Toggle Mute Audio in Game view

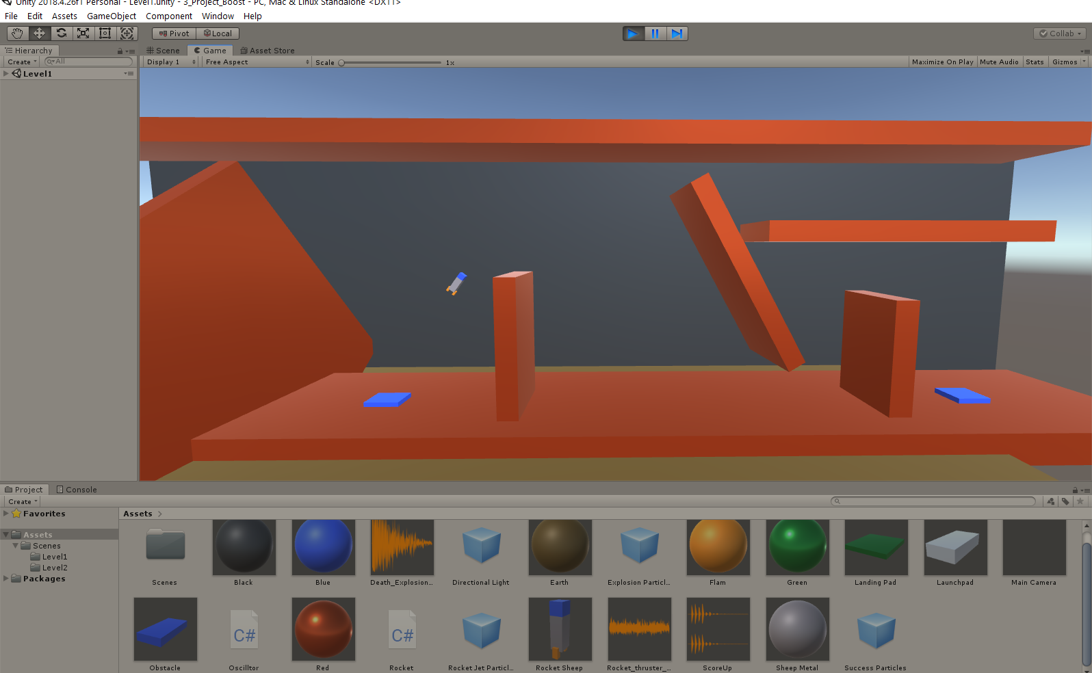pyautogui.click(x=999, y=62)
